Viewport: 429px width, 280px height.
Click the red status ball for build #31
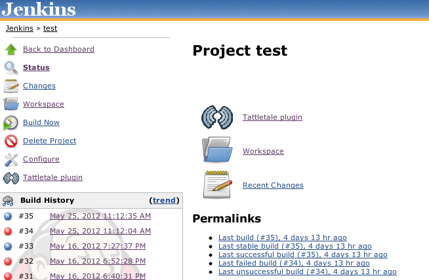(x=8, y=276)
